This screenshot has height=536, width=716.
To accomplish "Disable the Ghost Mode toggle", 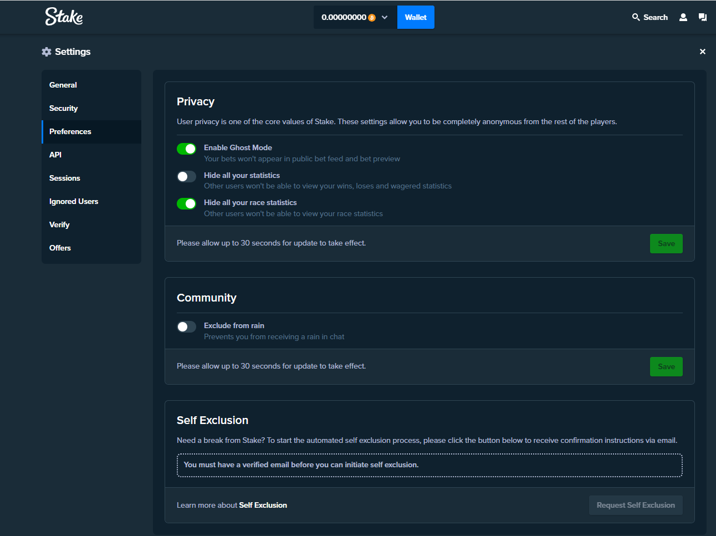I will [x=186, y=149].
